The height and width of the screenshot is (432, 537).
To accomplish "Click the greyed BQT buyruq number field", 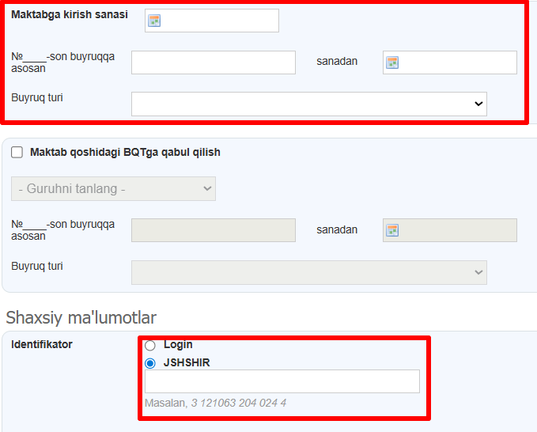I will (213, 230).
